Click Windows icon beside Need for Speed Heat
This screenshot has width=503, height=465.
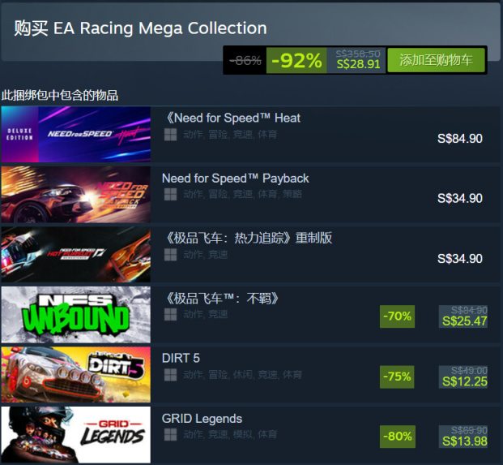tap(170, 135)
